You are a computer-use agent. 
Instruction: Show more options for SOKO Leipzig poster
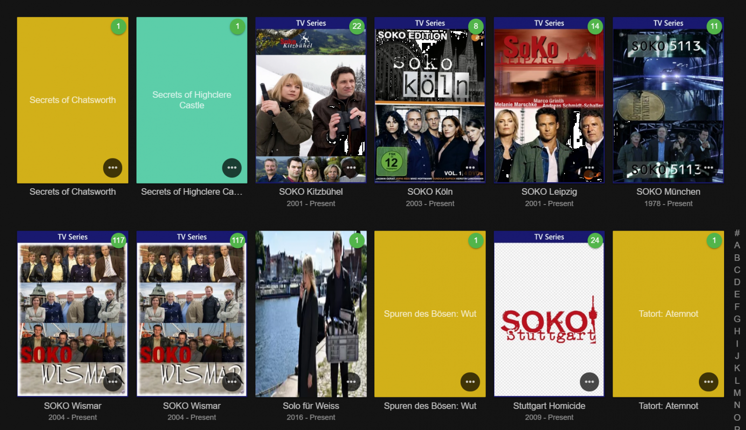(589, 168)
